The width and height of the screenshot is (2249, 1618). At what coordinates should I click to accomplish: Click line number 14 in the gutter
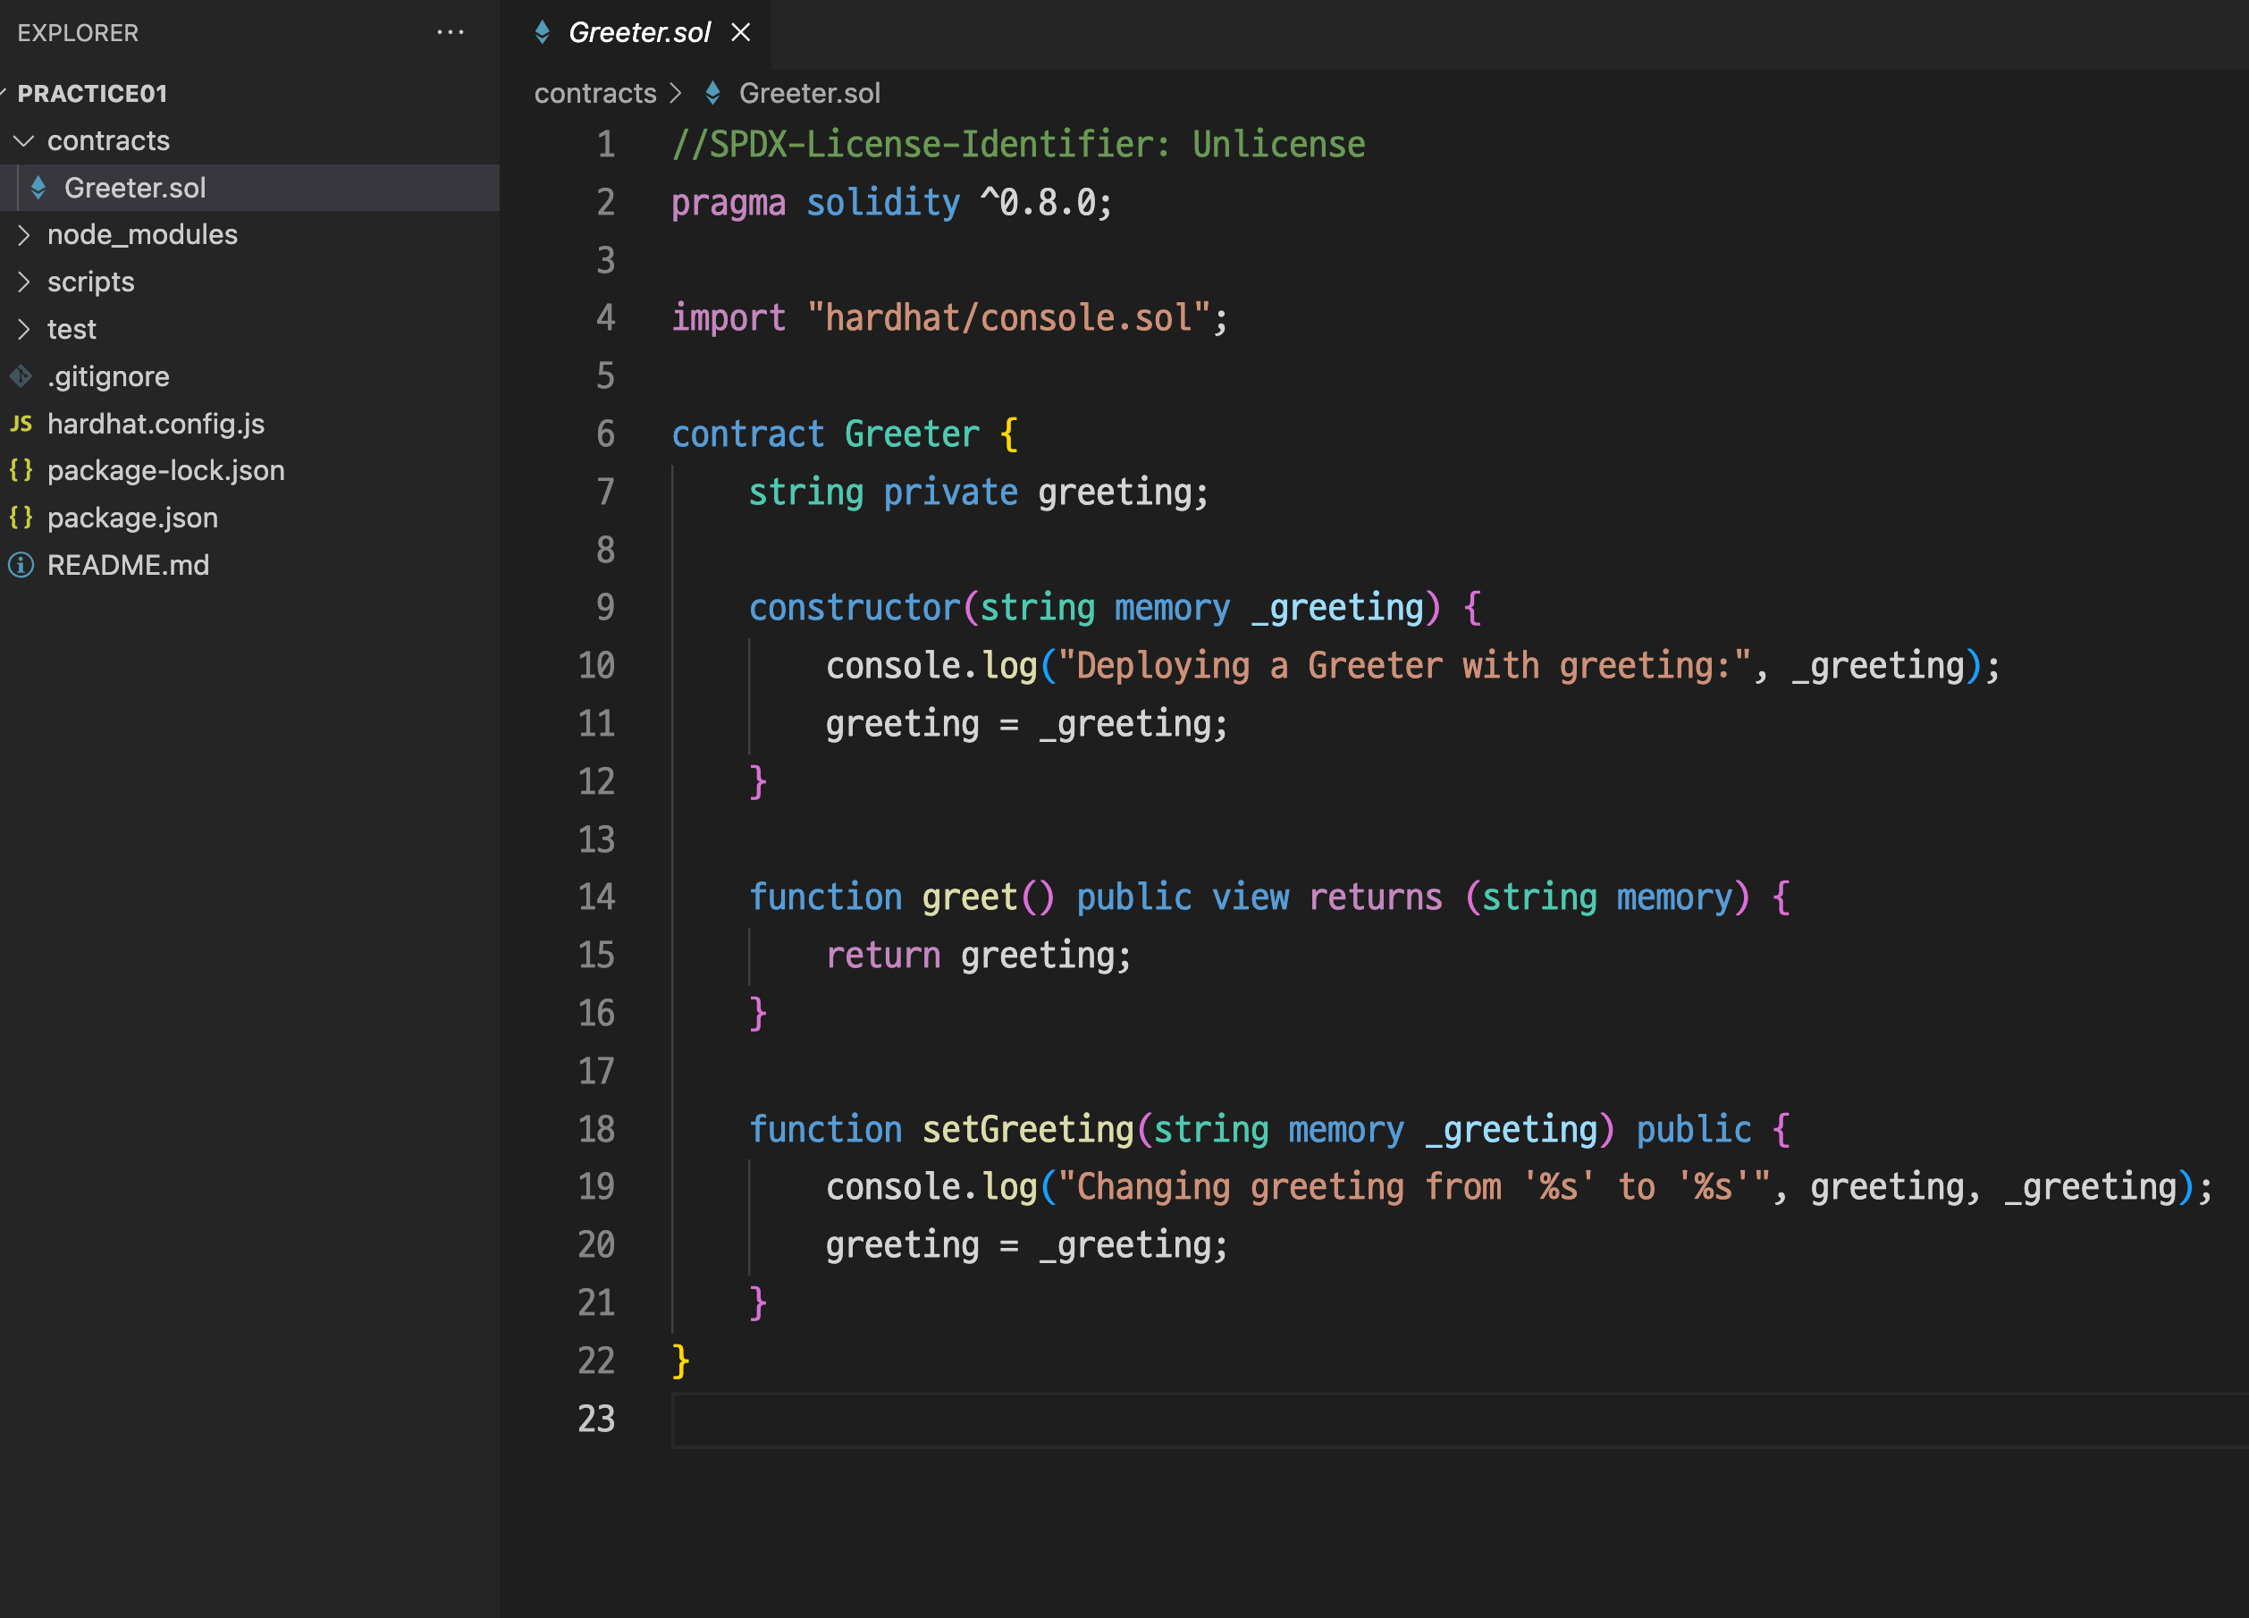596,897
